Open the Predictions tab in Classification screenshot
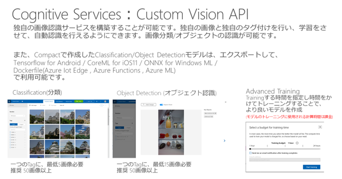The width and height of the screenshot is (342, 179). tap(68, 102)
